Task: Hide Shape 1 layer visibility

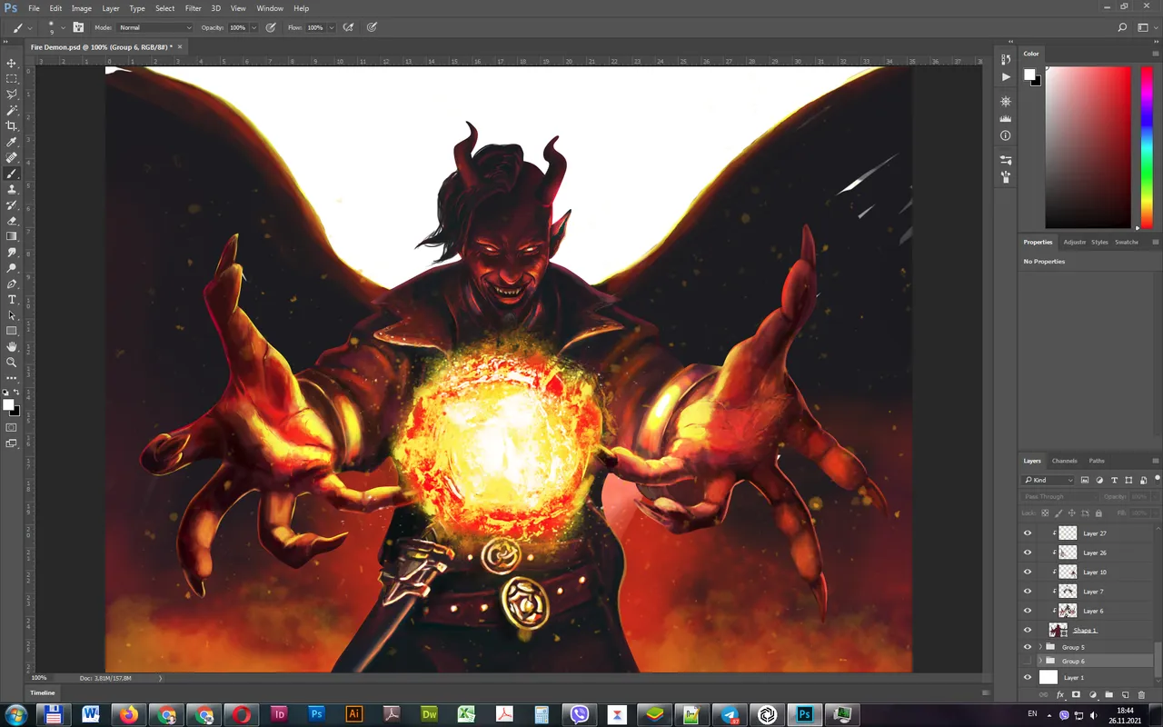Action: 1028,630
